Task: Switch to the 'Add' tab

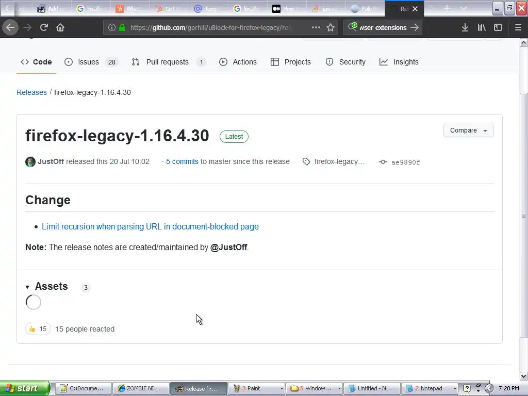Action: [x=51, y=9]
